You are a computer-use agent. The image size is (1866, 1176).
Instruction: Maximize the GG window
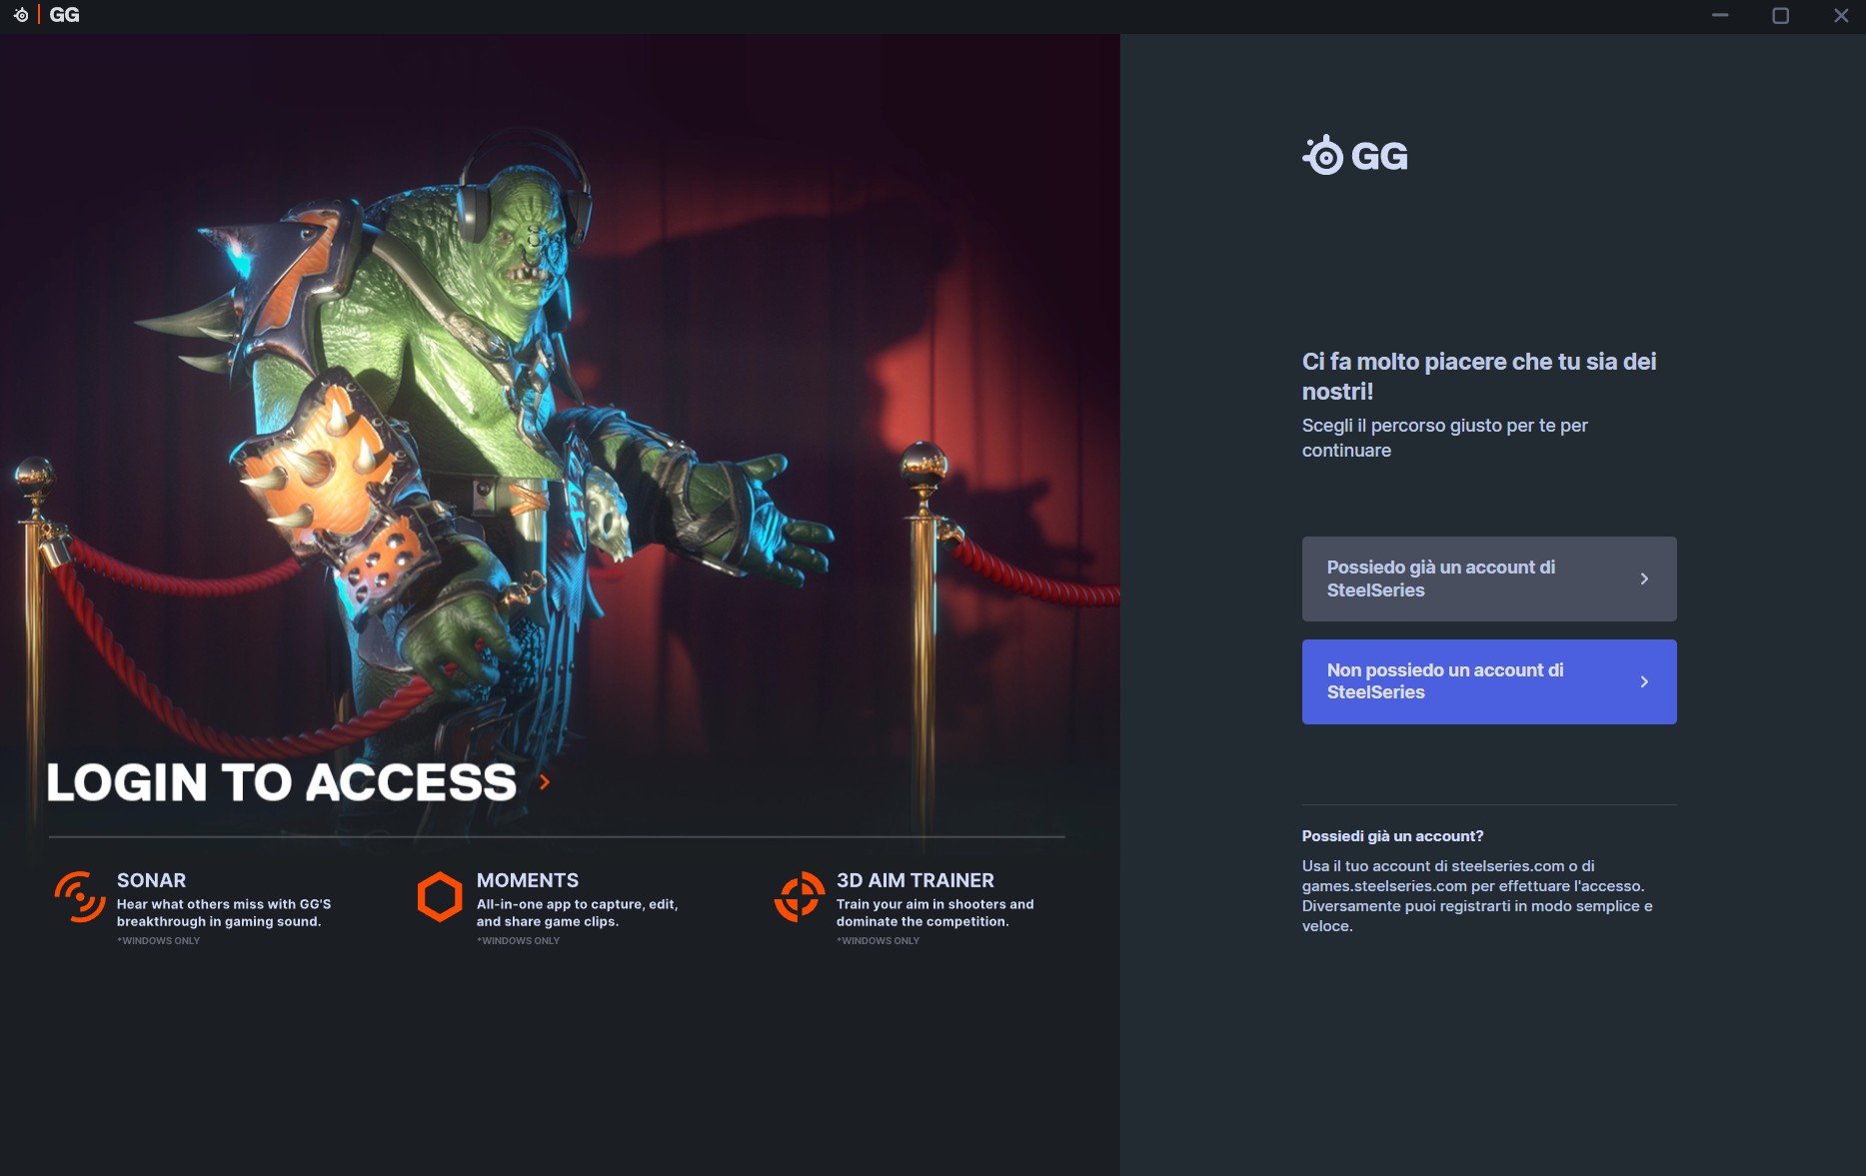click(x=1780, y=15)
